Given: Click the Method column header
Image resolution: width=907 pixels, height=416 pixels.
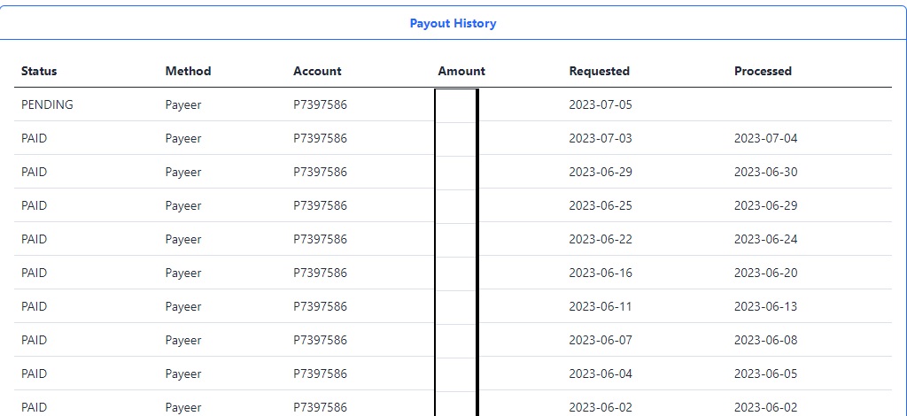Looking at the screenshot, I should (188, 71).
